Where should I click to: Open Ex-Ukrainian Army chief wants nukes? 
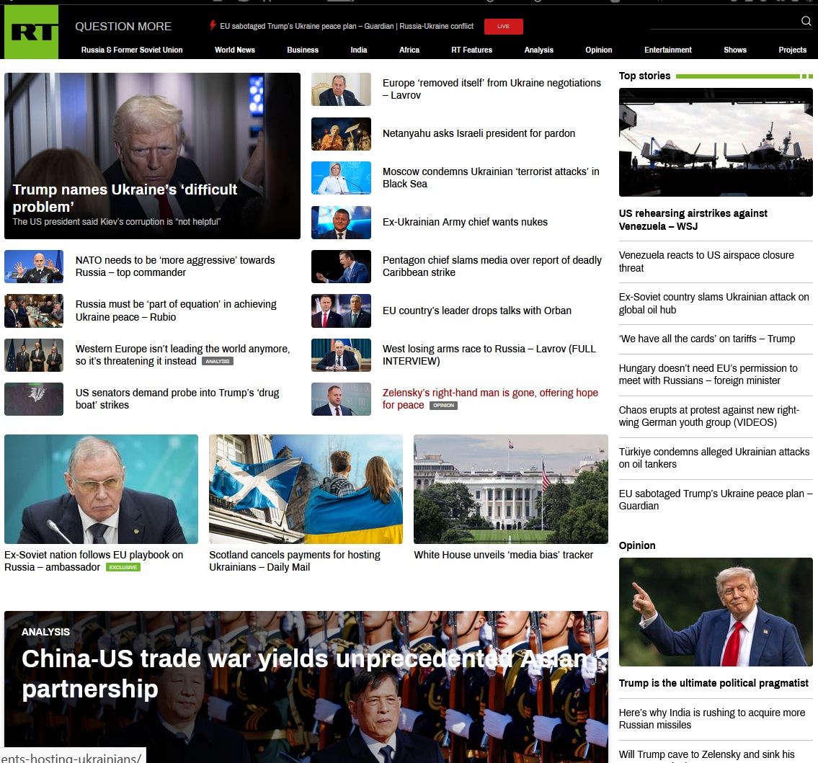[x=465, y=222]
